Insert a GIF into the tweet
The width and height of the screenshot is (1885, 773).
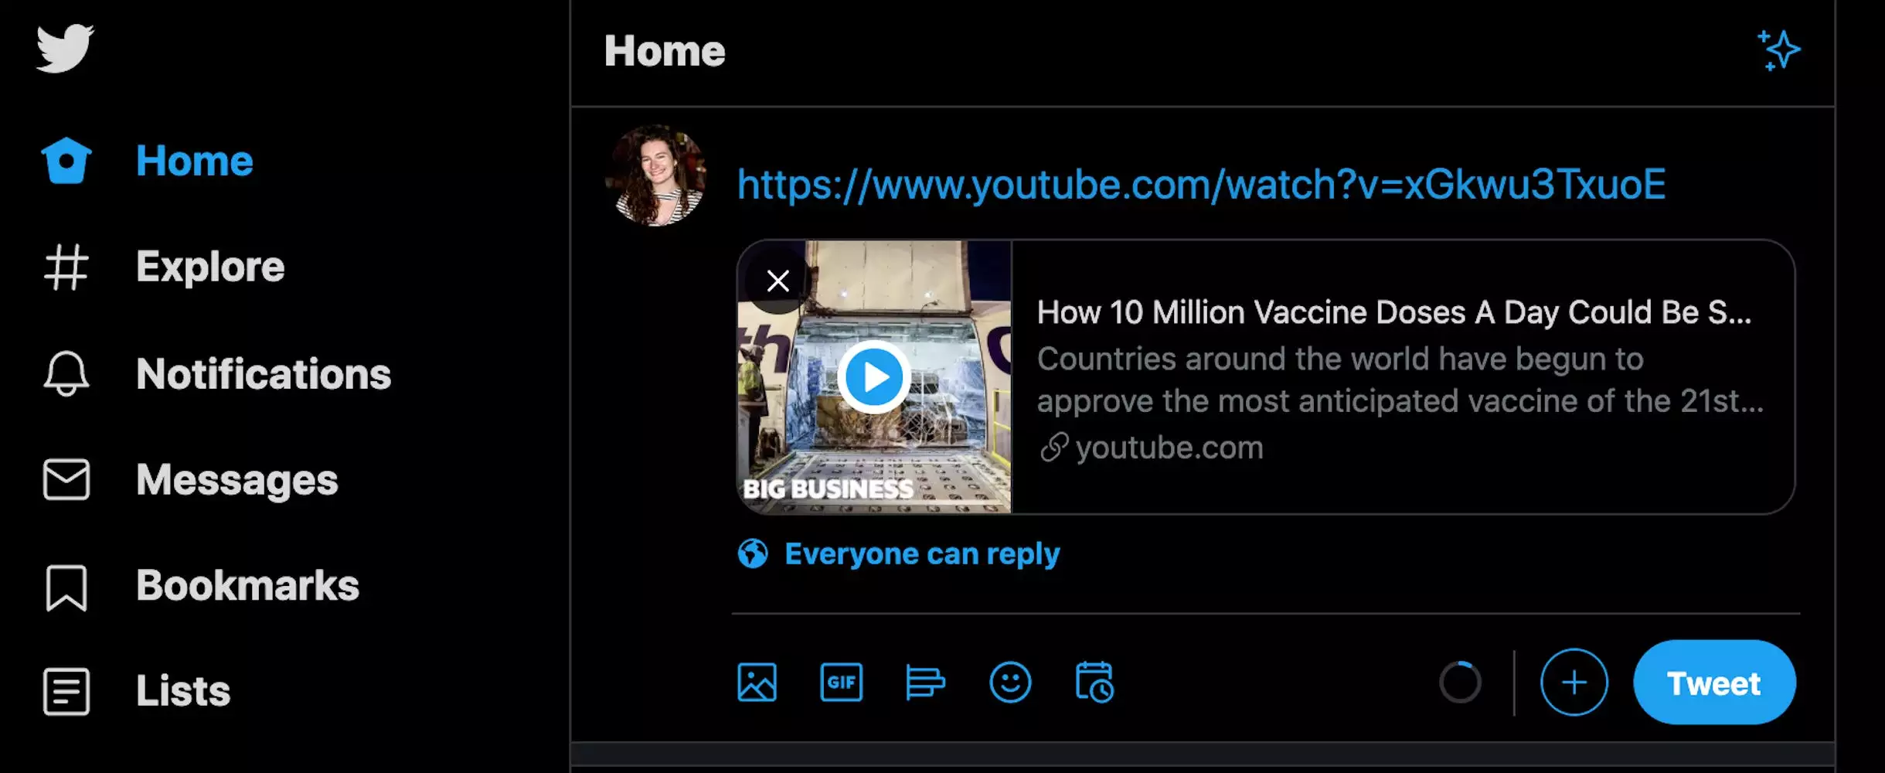click(841, 683)
